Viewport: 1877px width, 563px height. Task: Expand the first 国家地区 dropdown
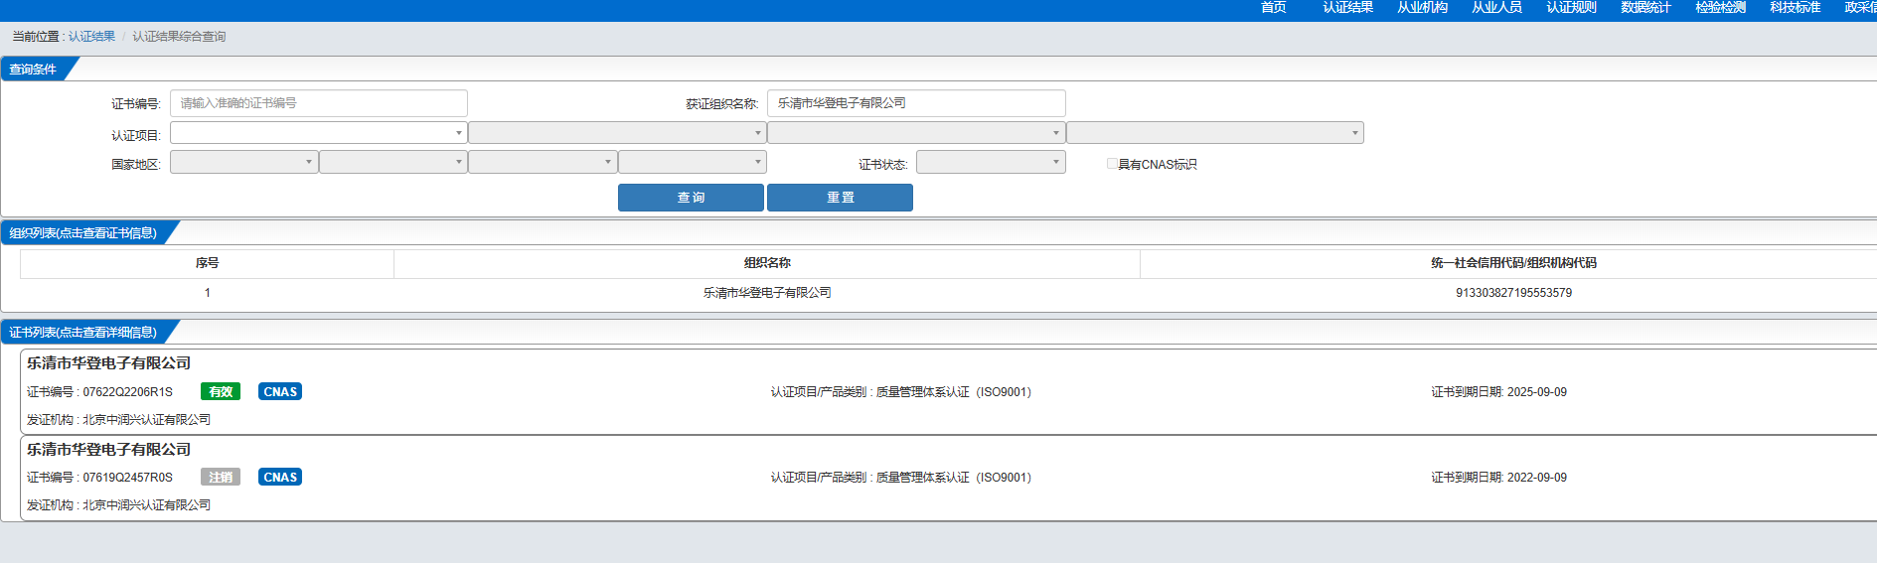244,162
